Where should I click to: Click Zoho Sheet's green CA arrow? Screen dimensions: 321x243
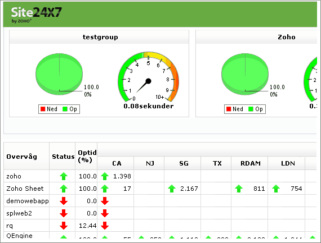click(105, 189)
